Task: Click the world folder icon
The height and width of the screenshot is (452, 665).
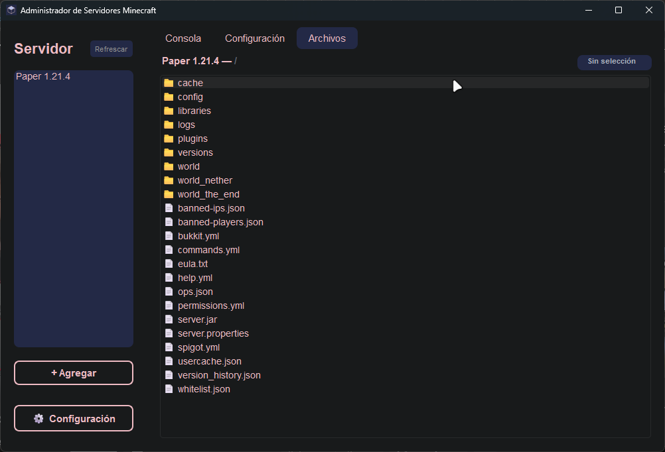Action: point(169,166)
